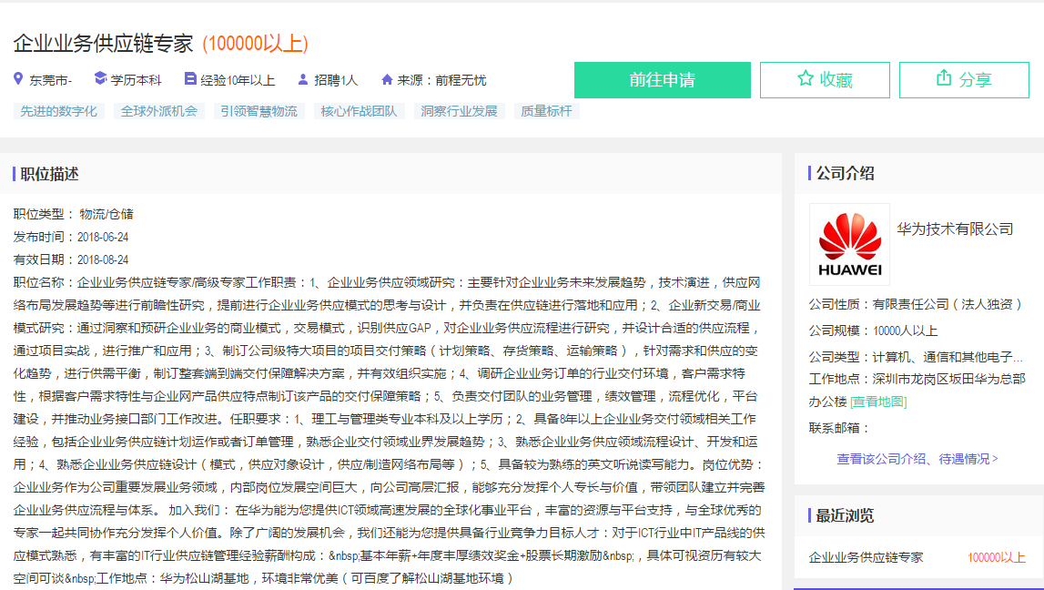Click the share arrow icon on 分享
Image resolution: width=1044 pixels, height=590 pixels.
pyautogui.click(x=944, y=78)
